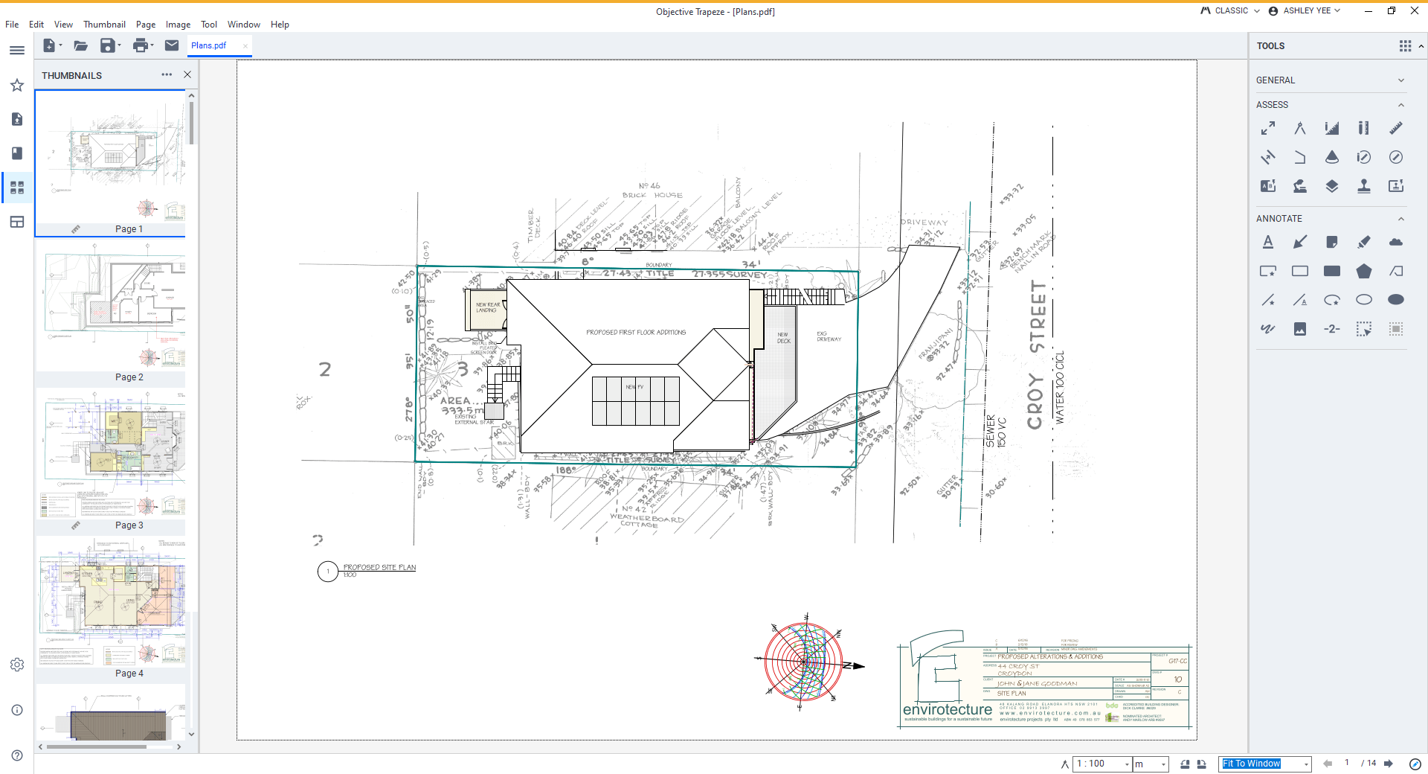Select the layers tool in Assess
This screenshot has height=774, width=1428.
pyautogui.click(x=1331, y=186)
